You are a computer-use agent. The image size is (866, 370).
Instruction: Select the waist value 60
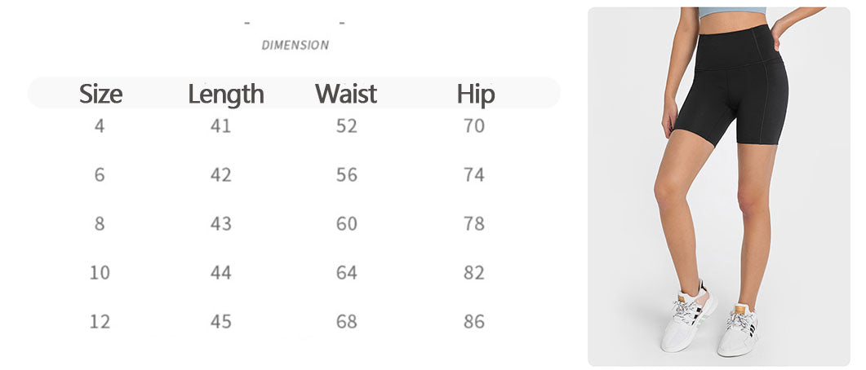[x=347, y=224]
